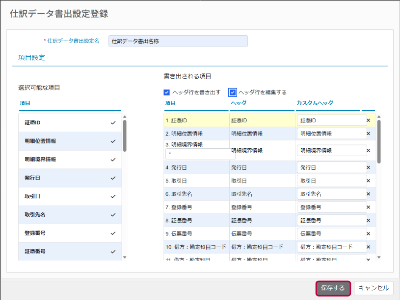Edit custom header field for 証憑番号

[x=332, y=220]
